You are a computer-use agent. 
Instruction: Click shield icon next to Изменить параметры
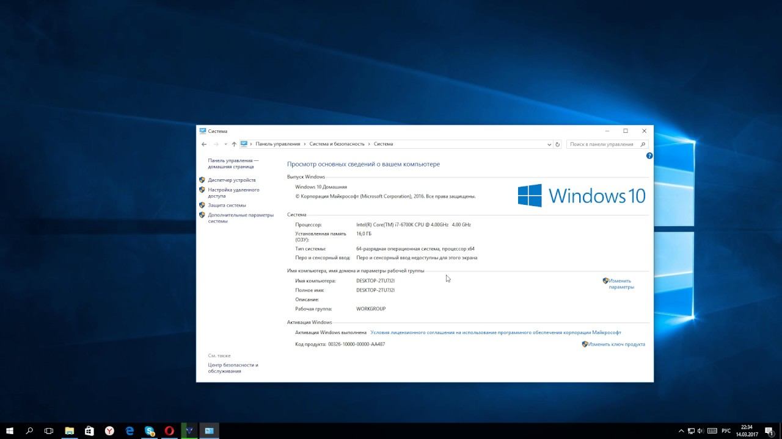pyautogui.click(x=605, y=281)
